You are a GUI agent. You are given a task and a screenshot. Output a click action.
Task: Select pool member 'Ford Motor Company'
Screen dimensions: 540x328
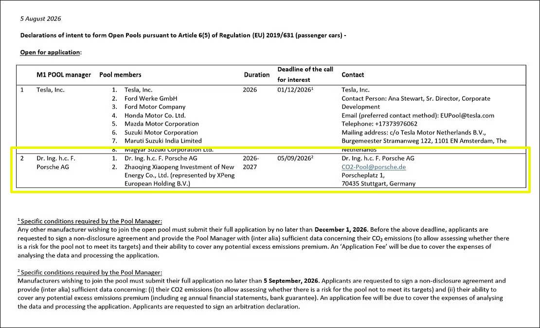[x=155, y=107]
